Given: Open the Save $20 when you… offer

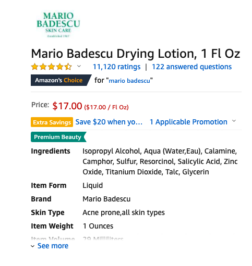Looking at the screenshot, I should coord(109,122).
